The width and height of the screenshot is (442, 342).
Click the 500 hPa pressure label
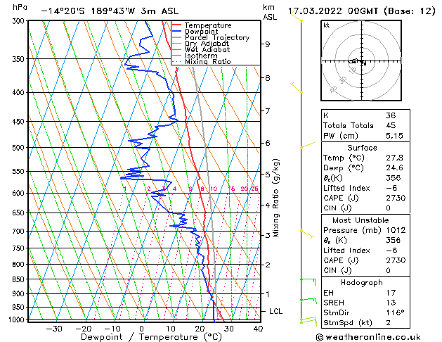[20, 148]
